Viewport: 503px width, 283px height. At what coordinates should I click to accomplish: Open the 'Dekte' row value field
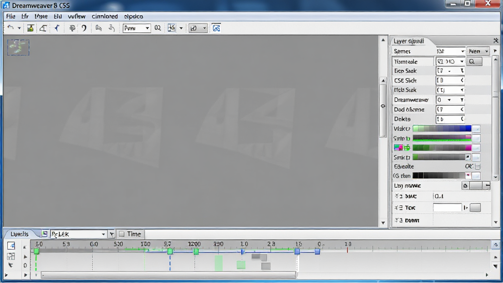450,119
